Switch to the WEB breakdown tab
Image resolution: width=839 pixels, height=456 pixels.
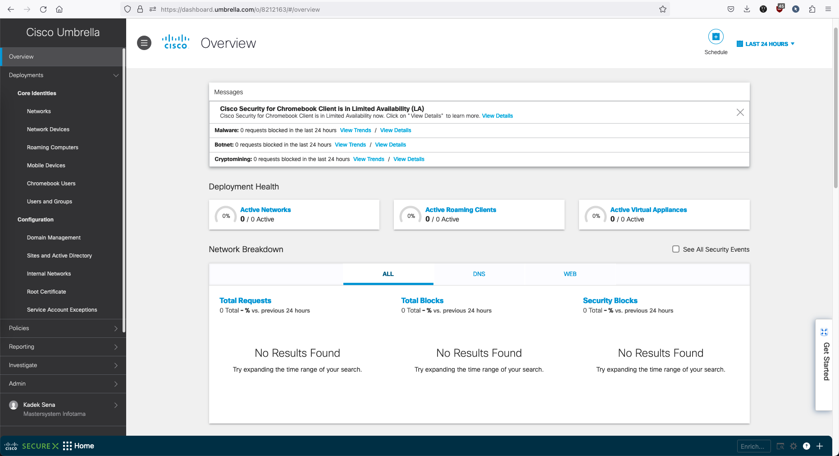click(x=570, y=274)
